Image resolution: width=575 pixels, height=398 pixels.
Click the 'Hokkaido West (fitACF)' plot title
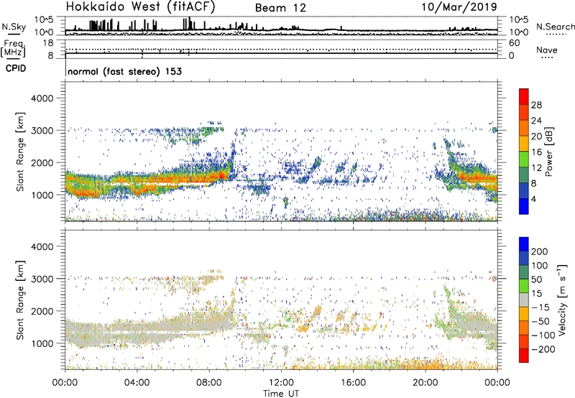(140, 7)
